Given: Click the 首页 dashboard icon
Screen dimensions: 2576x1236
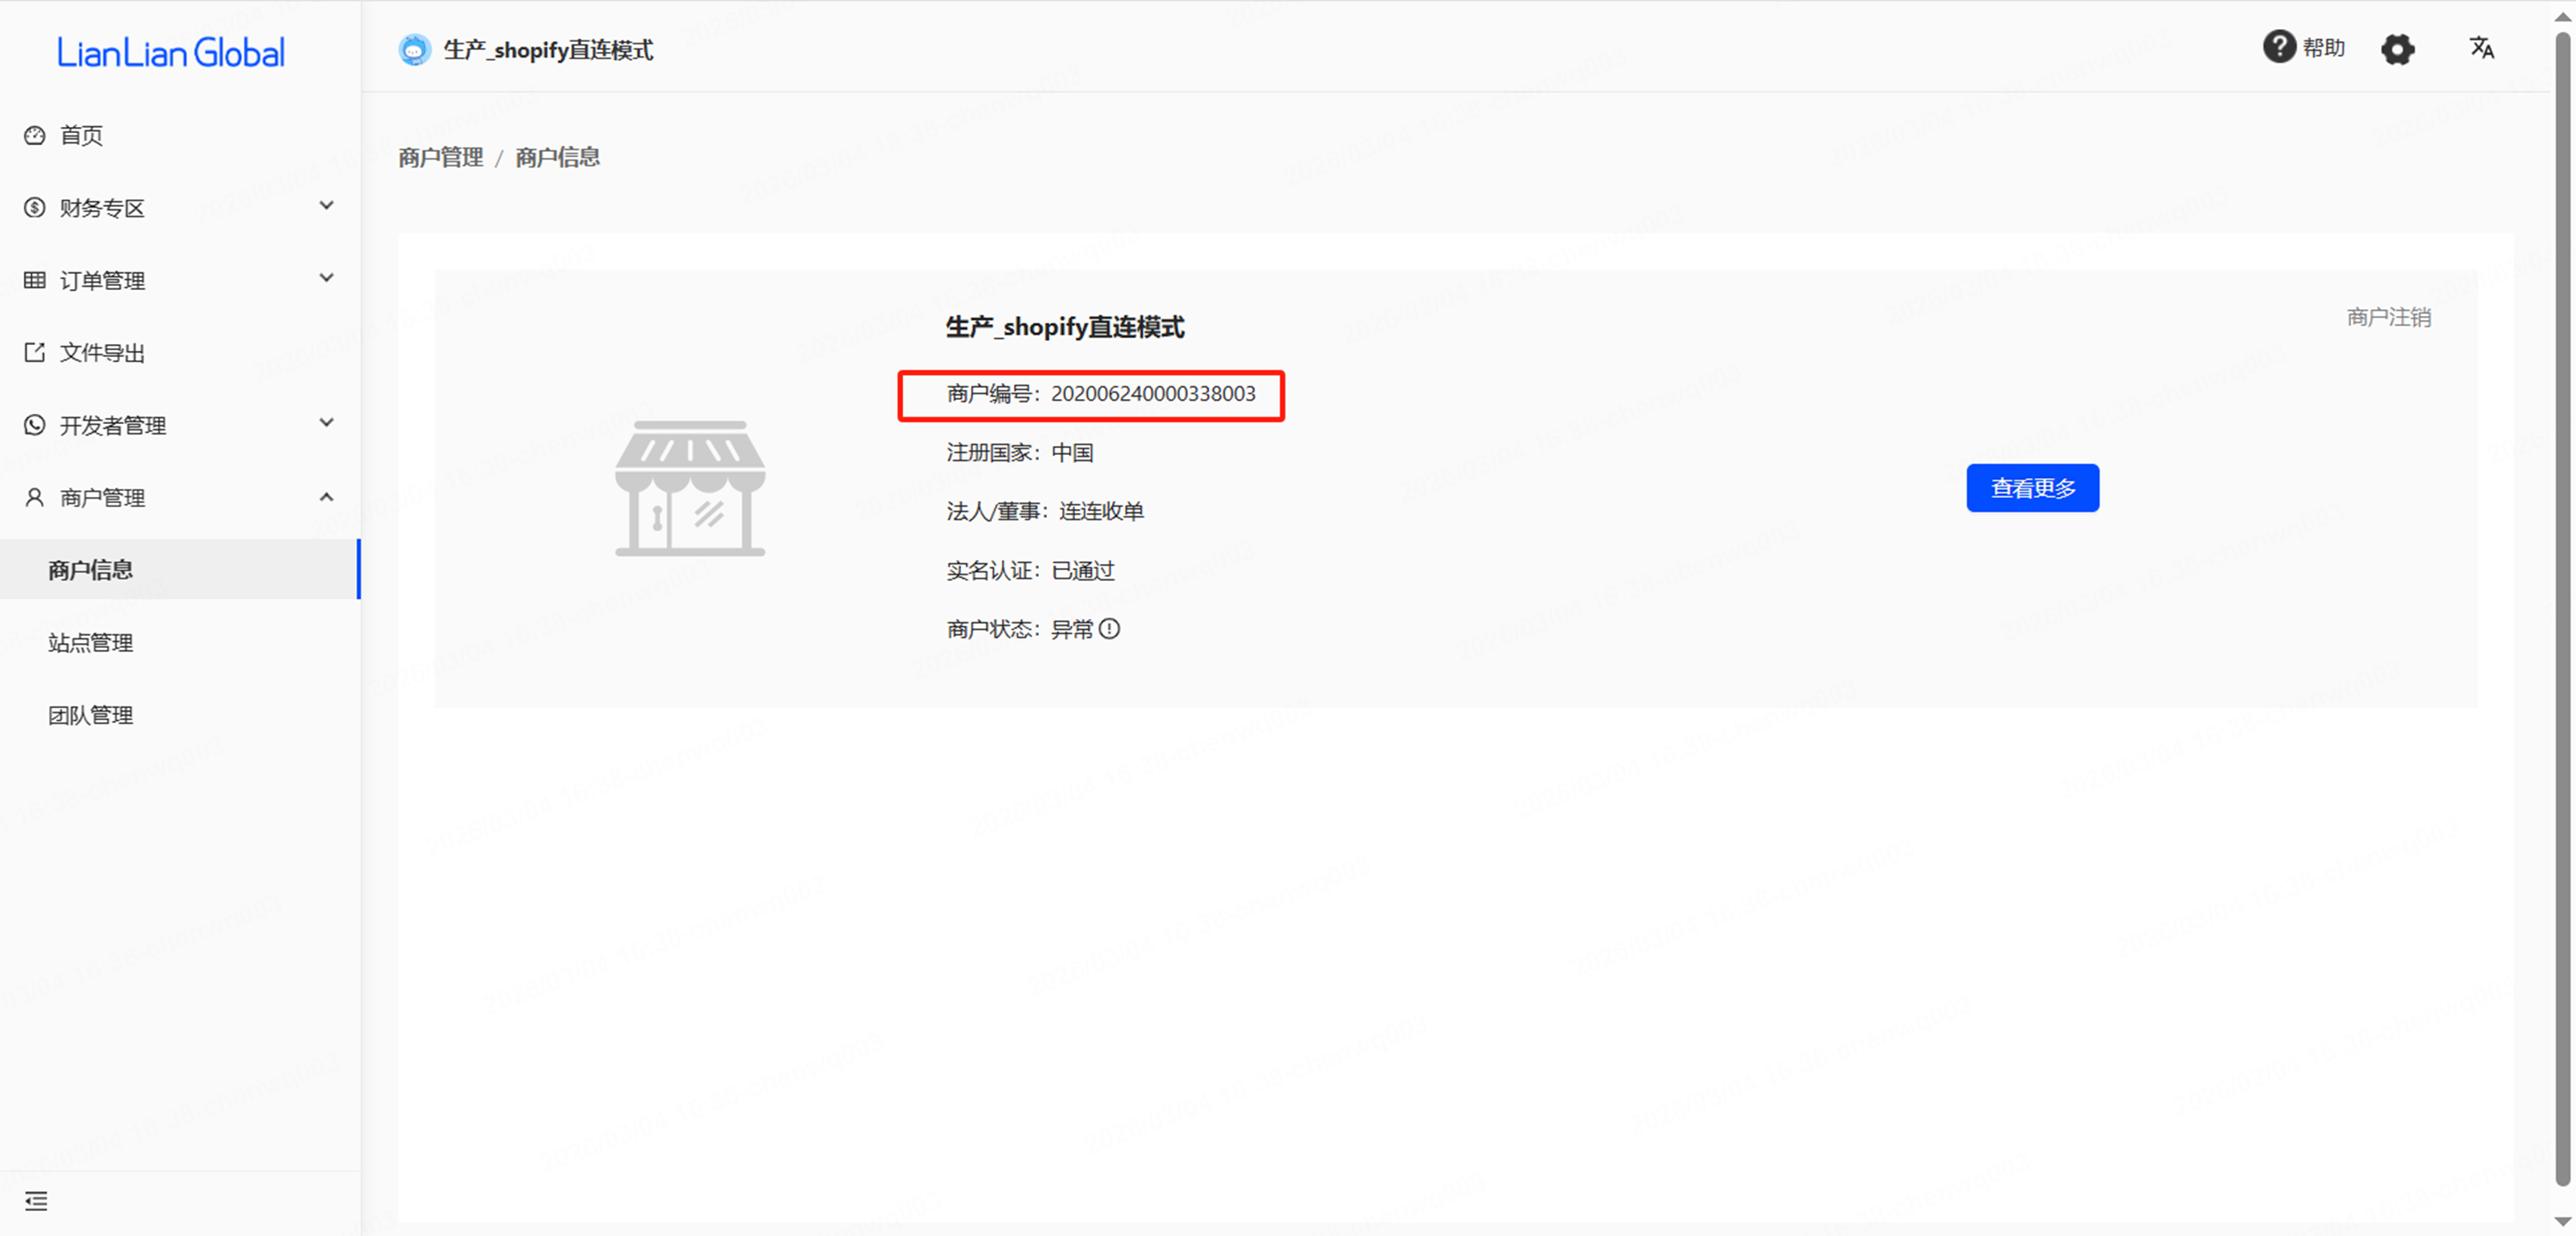Looking at the screenshot, I should click(35, 135).
